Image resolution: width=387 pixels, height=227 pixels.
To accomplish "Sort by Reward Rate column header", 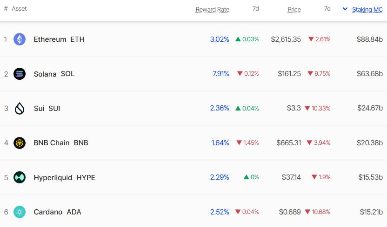I will (x=212, y=9).
